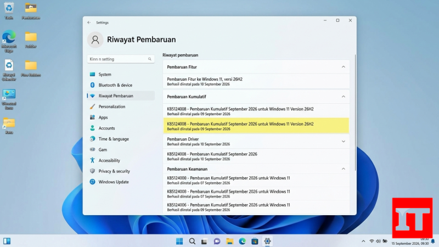This screenshot has height=247, width=439.
Task: Click the Settings gear on the taskbar
Action: (x=267, y=241)
